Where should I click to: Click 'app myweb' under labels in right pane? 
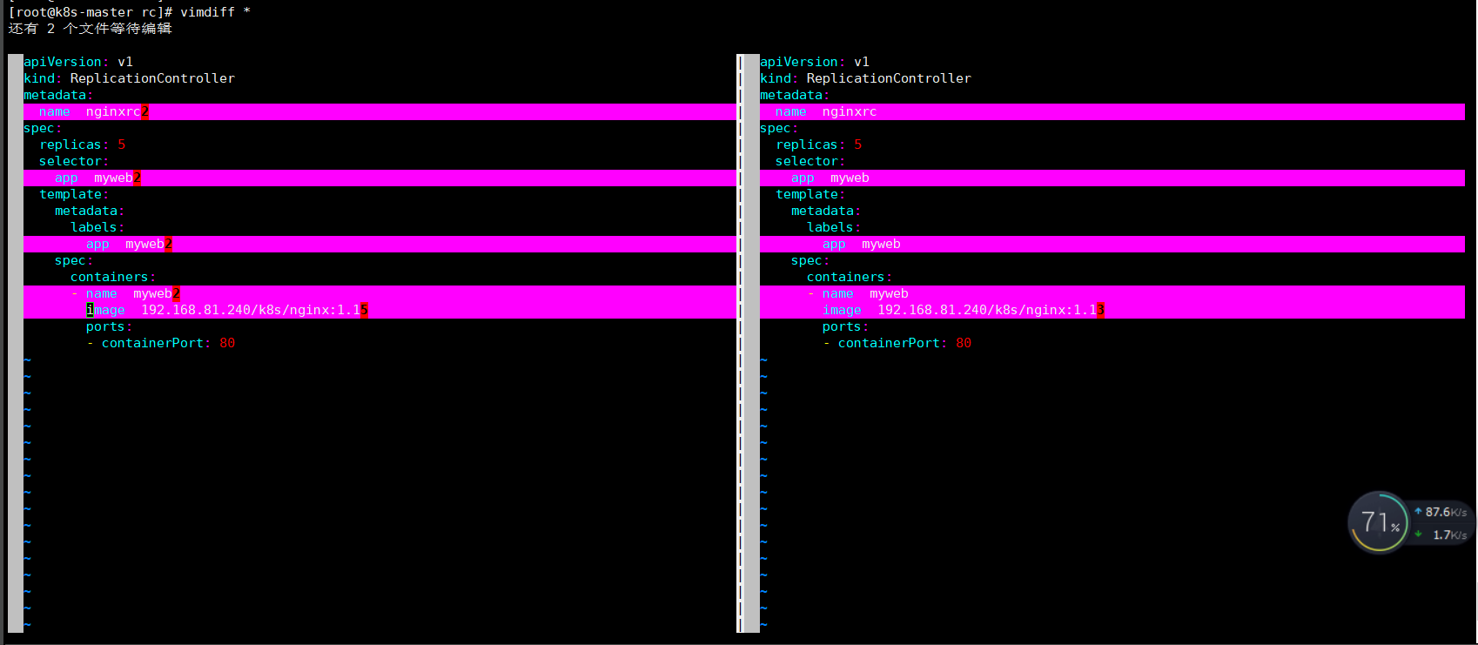click(x=1112, y=244)
